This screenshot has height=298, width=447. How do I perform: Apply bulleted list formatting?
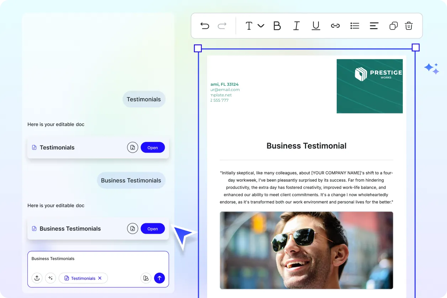[x=354, y=26]
